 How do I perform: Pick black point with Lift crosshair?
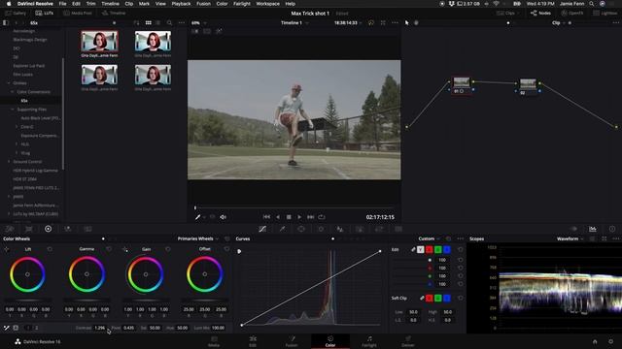[x=7, y=249]
